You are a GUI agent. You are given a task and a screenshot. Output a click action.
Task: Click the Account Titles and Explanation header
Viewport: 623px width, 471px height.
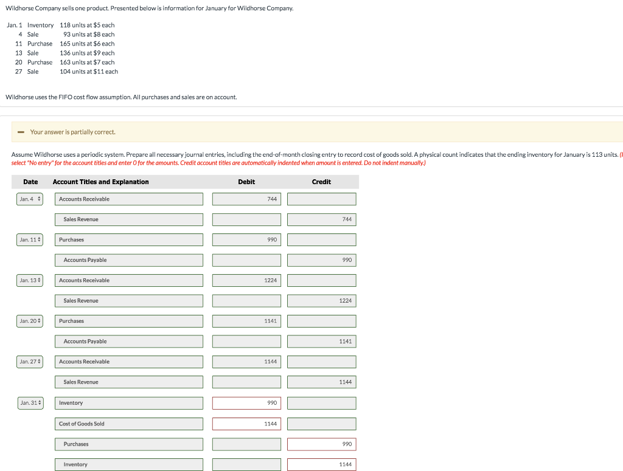(100, 182)
